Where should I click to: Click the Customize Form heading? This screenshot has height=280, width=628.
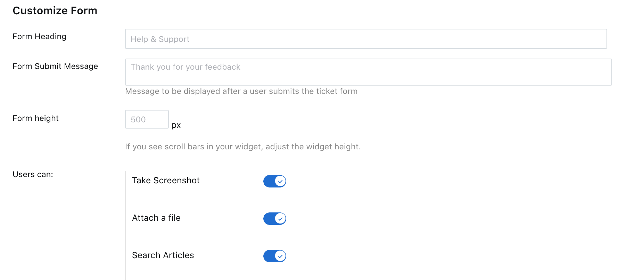[55, 11]
